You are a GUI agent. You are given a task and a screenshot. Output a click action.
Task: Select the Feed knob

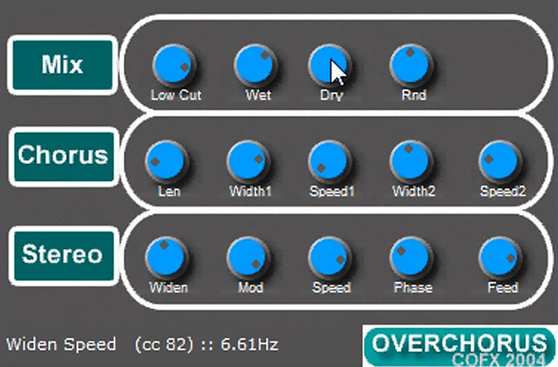[x=500, y=258]
